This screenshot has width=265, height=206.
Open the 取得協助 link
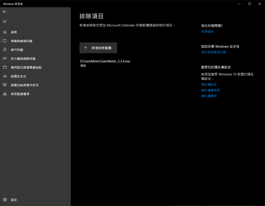pos(207,31)
